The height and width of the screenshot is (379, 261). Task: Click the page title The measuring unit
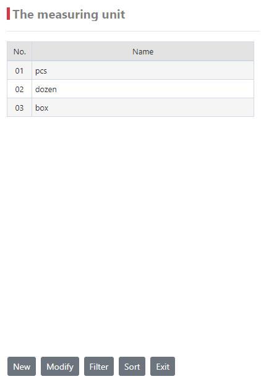(x=69, y=14)
